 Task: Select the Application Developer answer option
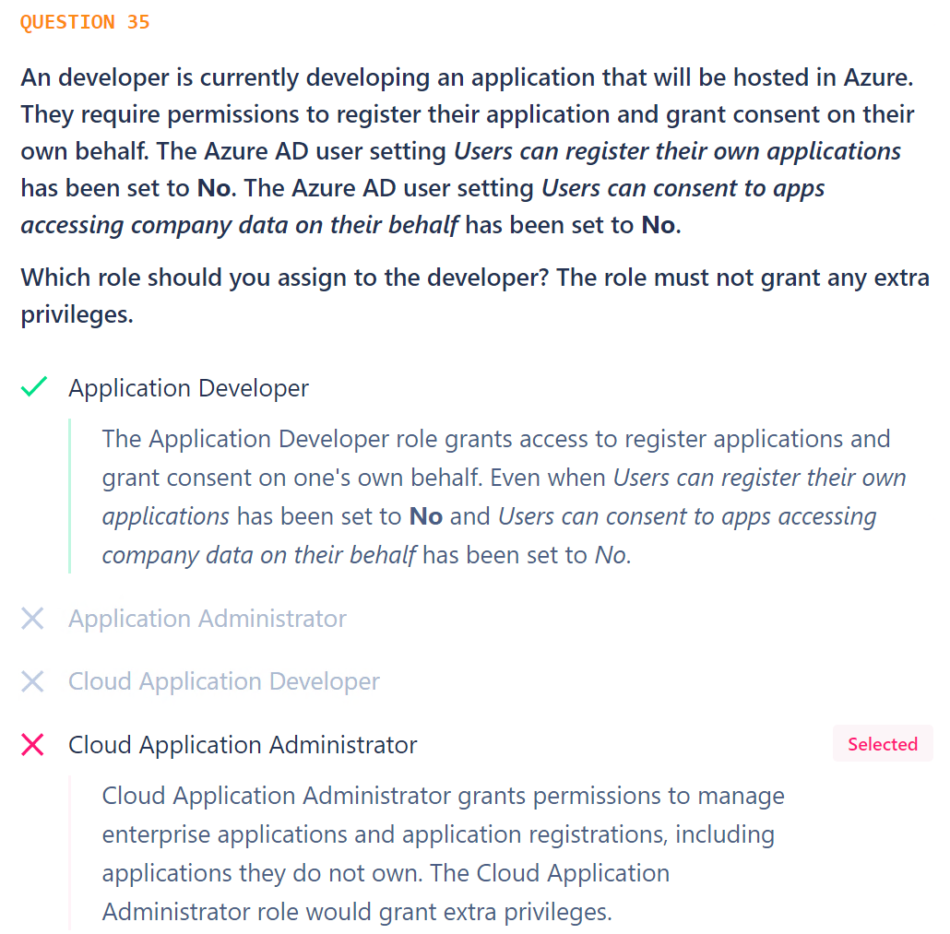(x=188, y=388)
